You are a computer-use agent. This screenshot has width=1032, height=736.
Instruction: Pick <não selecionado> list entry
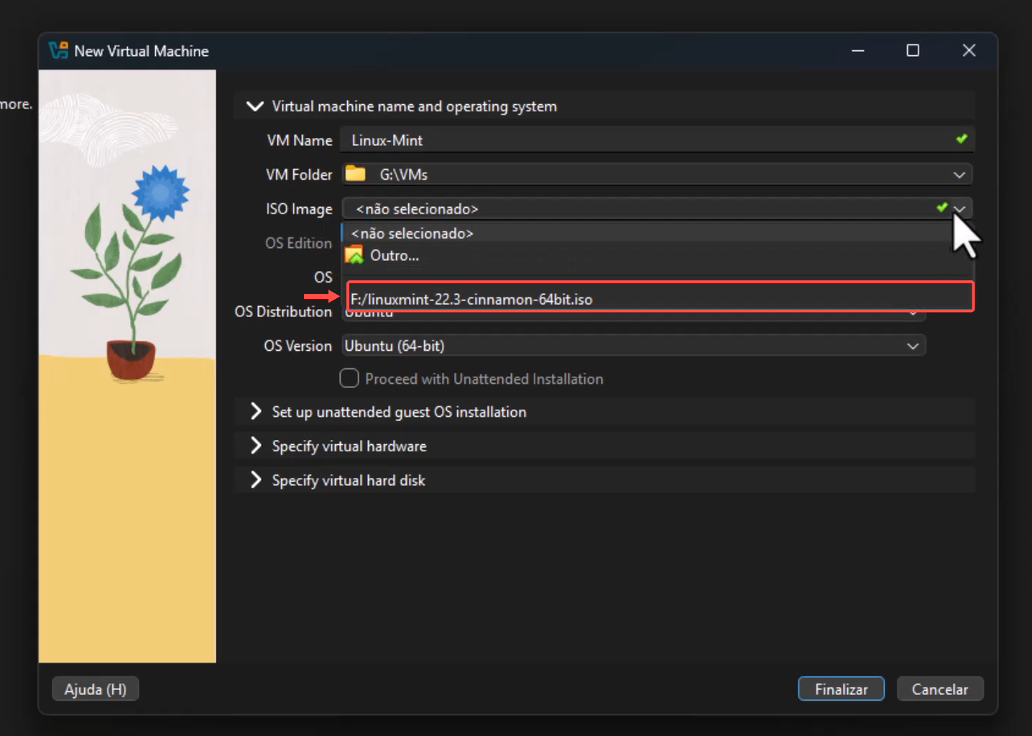[657, 234]
